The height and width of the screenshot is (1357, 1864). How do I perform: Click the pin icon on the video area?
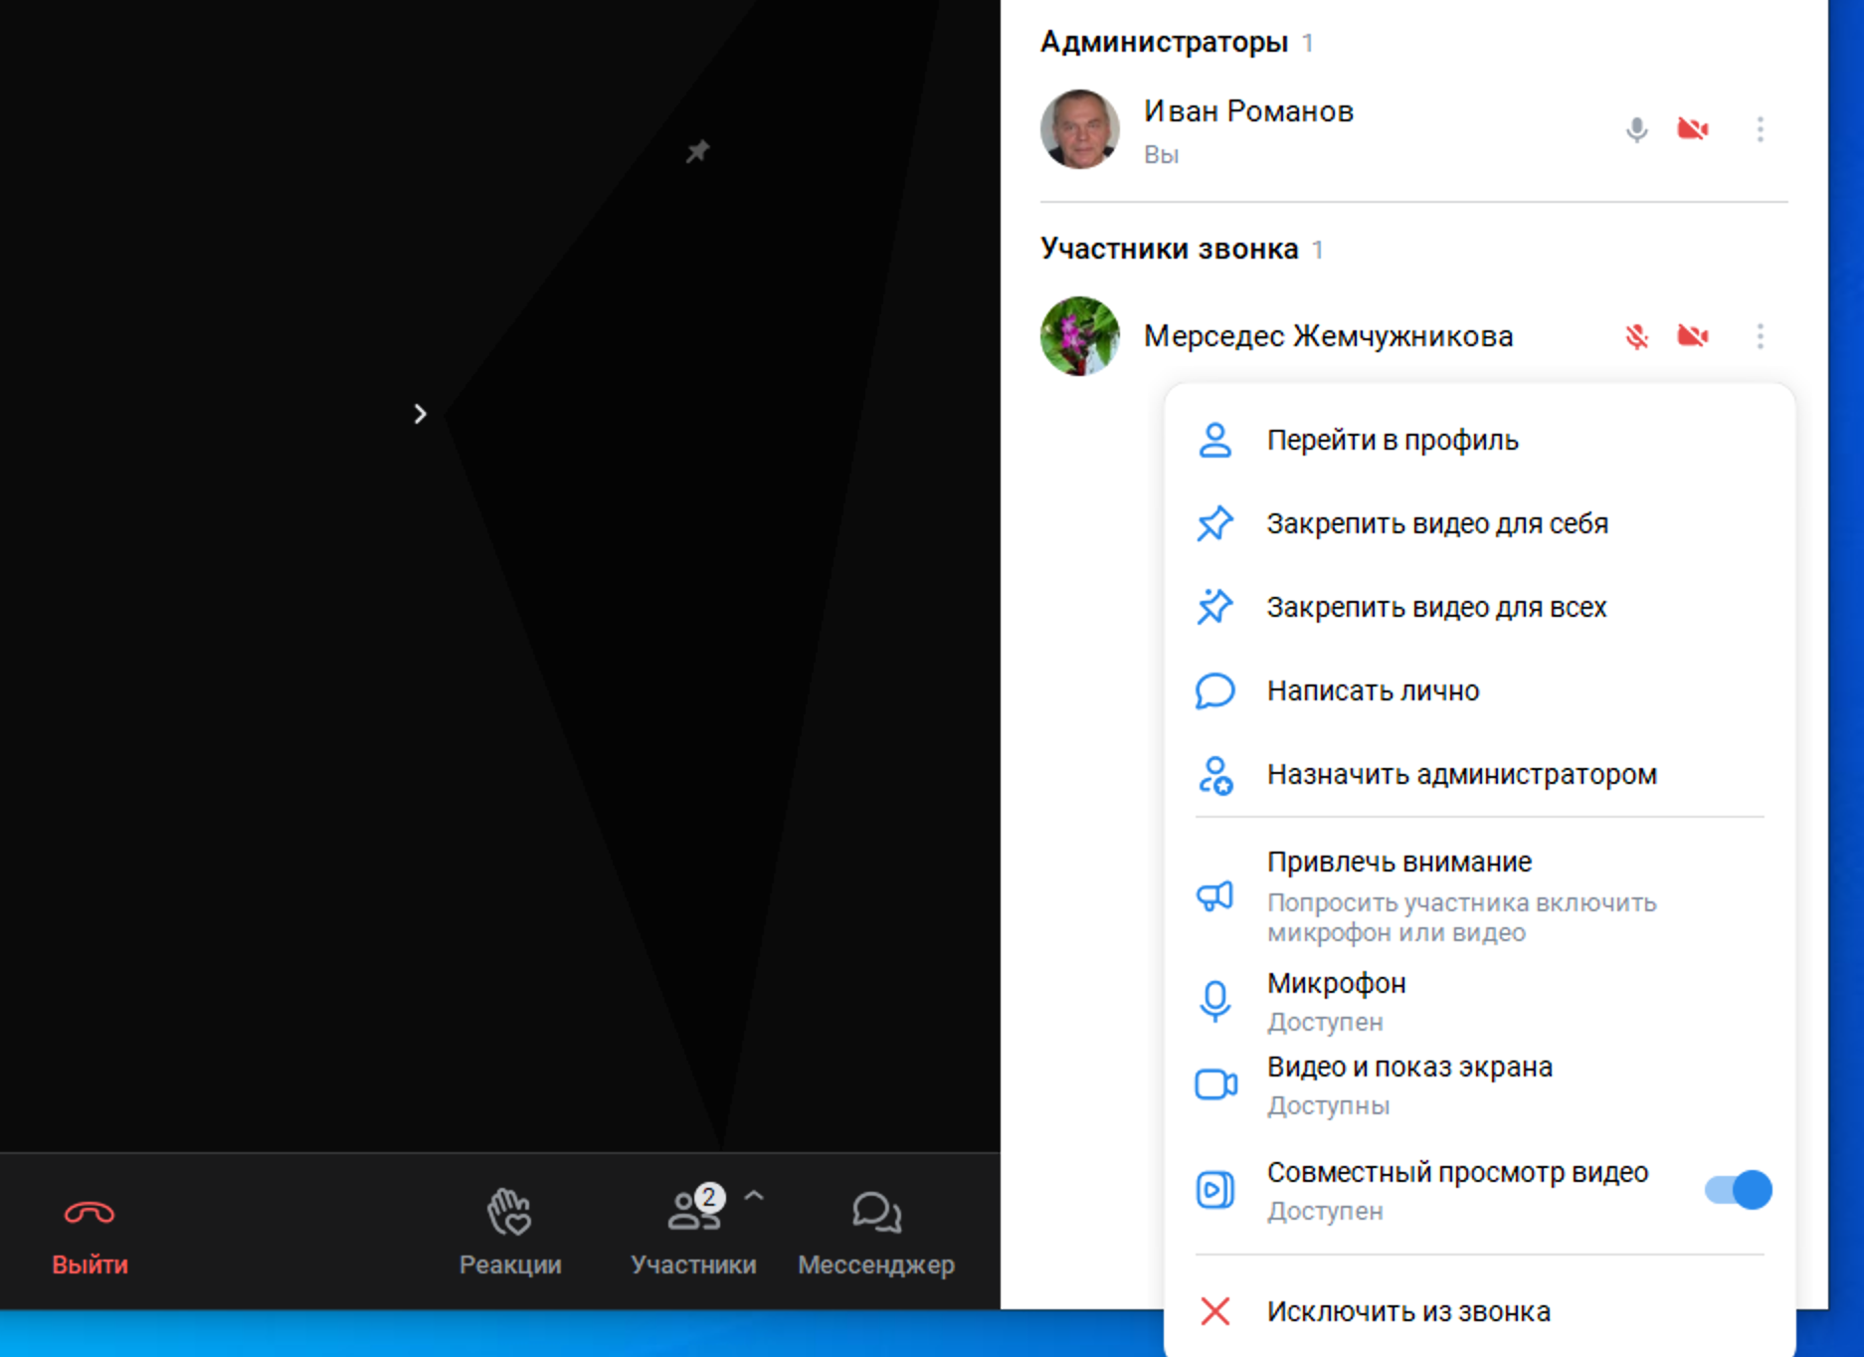(698, 151)
